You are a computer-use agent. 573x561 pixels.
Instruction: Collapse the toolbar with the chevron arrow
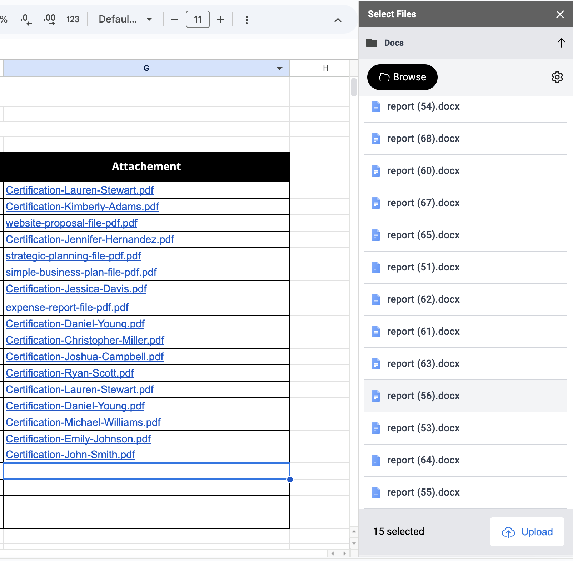338,20
